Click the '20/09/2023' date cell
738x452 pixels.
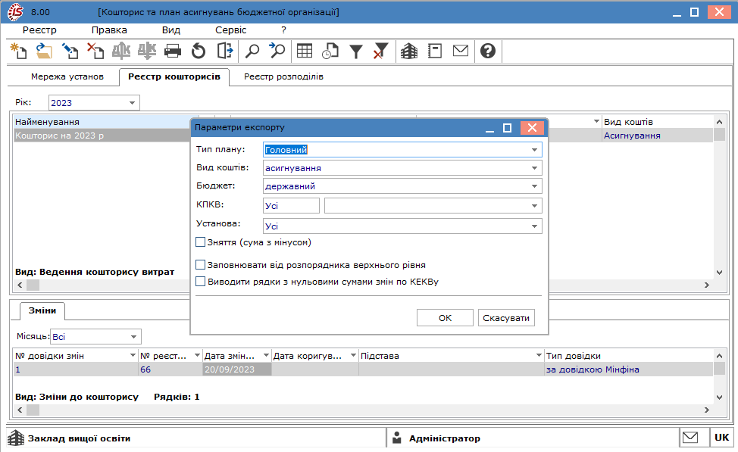(237, 369)
